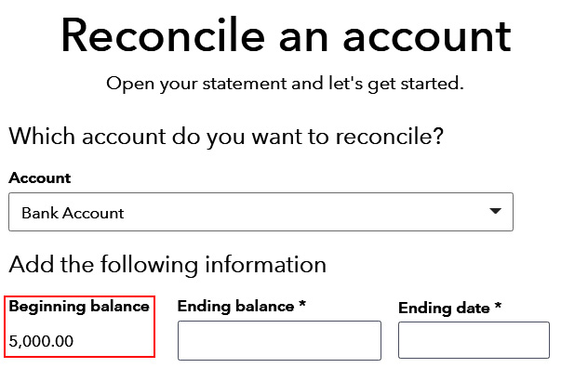The height and width of the screenshot is (368, 561).
Task: Click the 5,000.00 beginning balance value
Action: coord(41,341)
